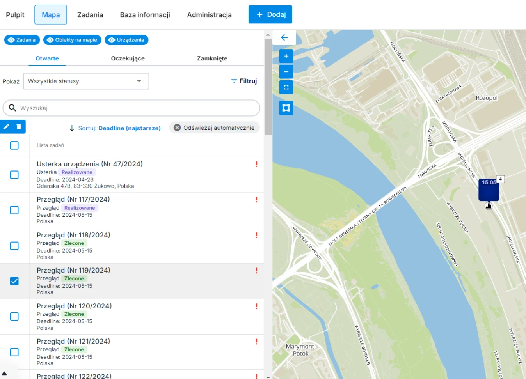Open the Pulpit page
This screenshot has width=526, height=379.
[15, 15]
